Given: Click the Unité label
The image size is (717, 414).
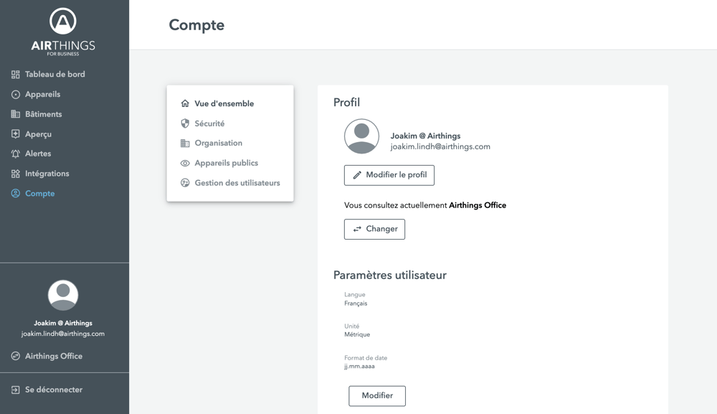Looking at the screenshot, I should coord(351,326).
